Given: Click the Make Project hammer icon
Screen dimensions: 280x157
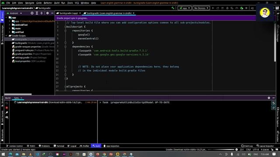Looking at the screenshot, I should (173, 8).
